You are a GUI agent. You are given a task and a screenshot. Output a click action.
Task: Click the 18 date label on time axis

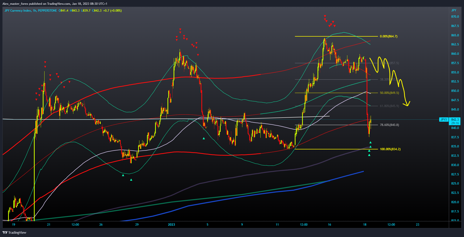(365, 225)
